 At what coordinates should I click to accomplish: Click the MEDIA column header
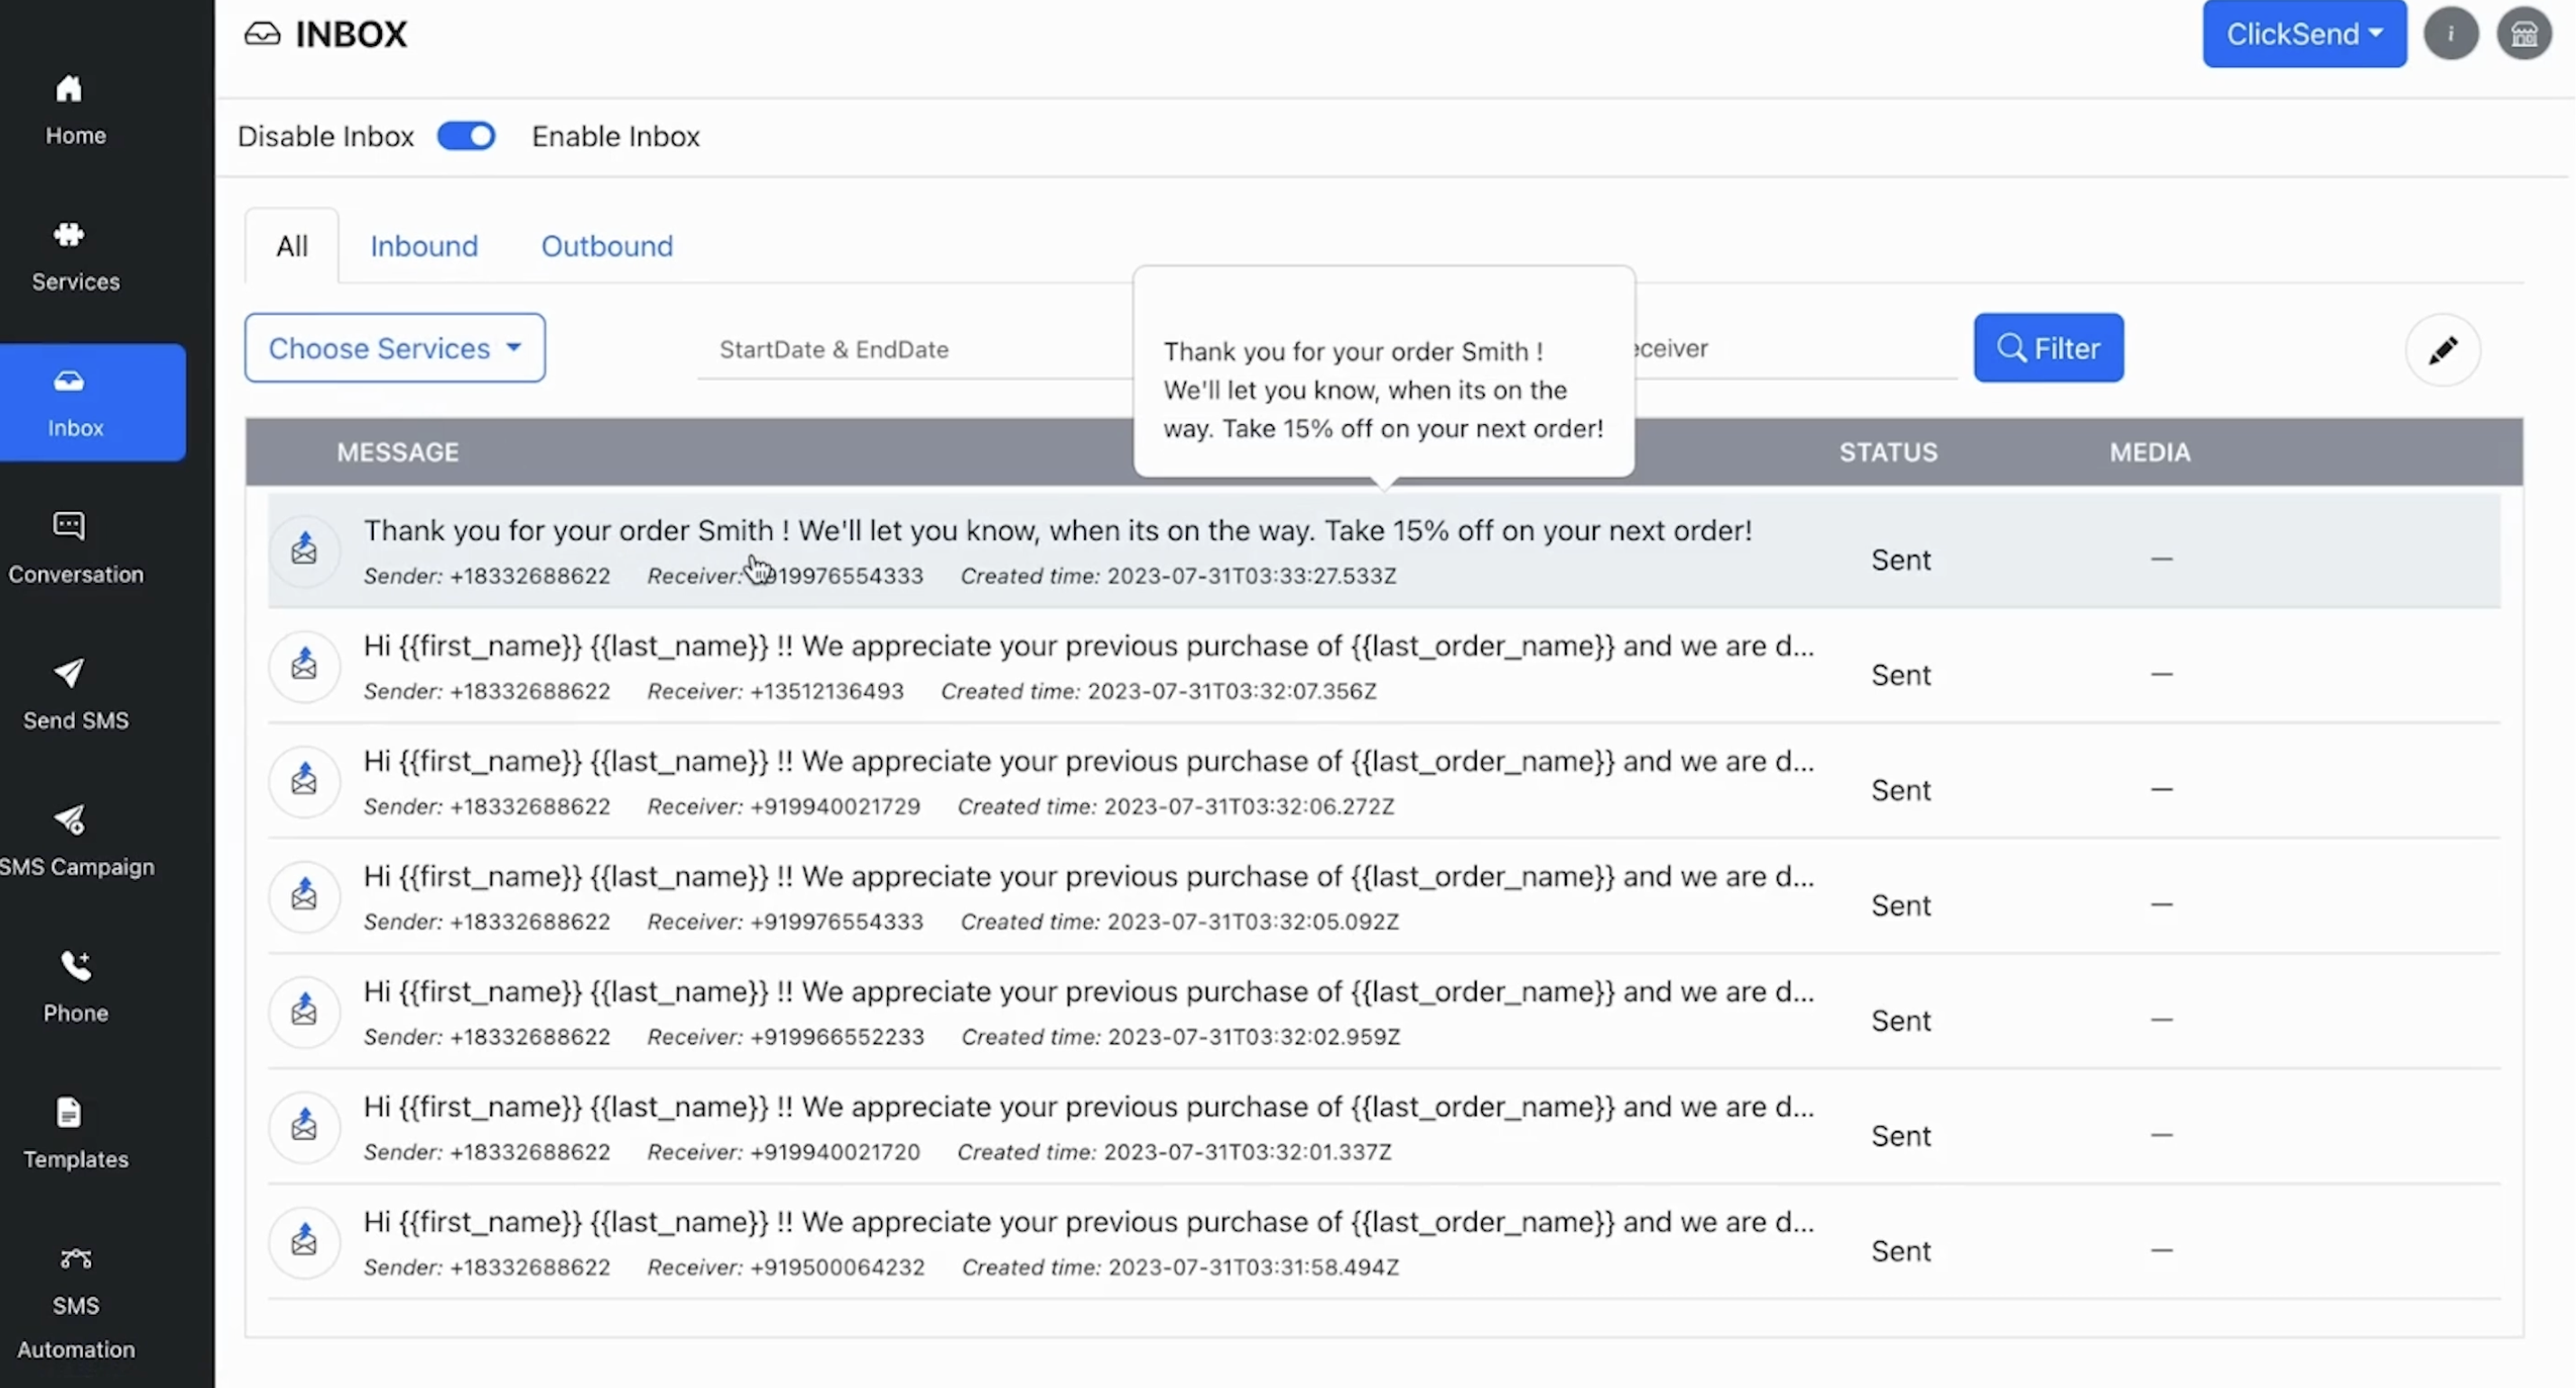[2150, 452]
